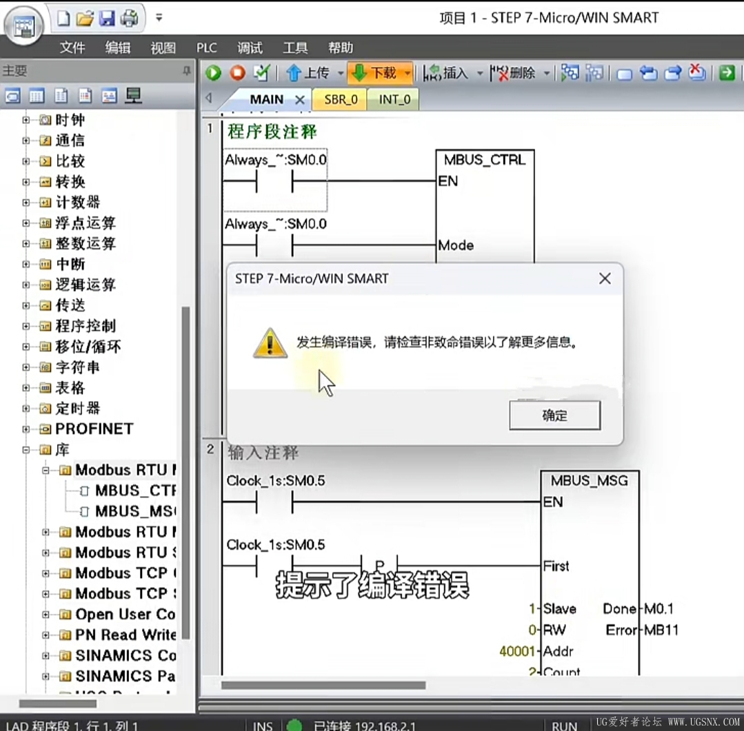Click the 确定 button in the dialog

[x=554, y=415]
